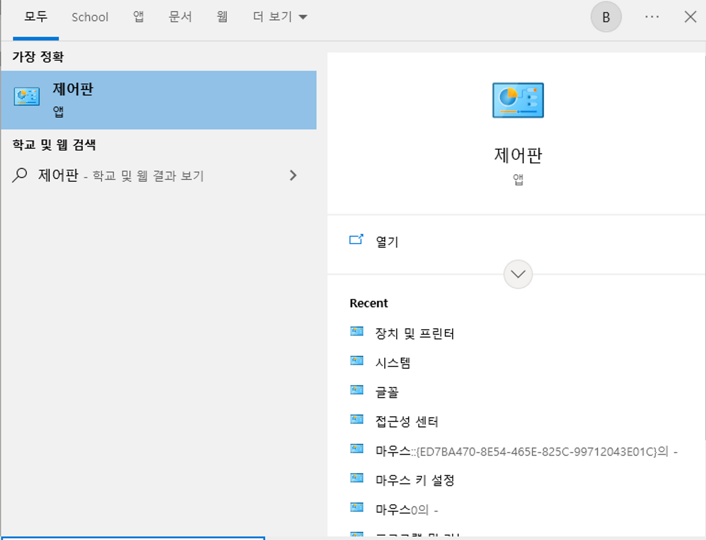Switch to the School tab
This screenshot has height=540, width=706.
(x=90, y=17)
